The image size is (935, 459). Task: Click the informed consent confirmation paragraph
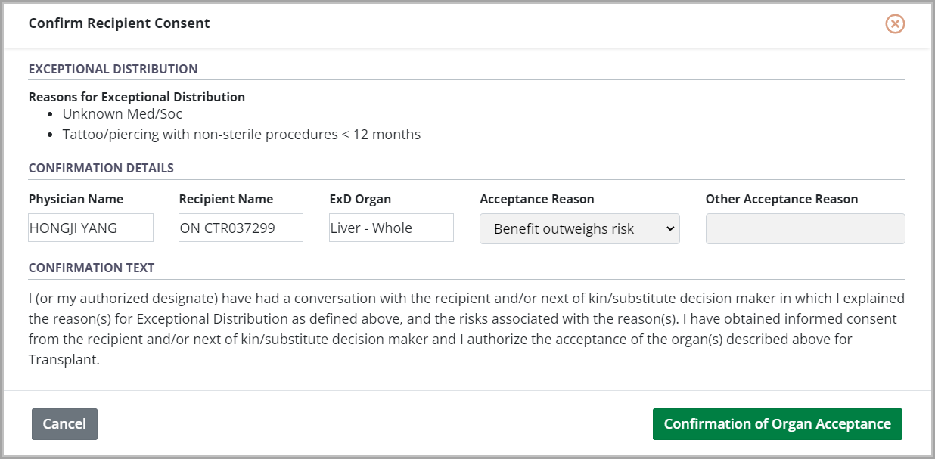tap(466, 329)
